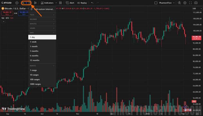Open the candlestick chart type selector
Screen dimensions: 203x116
coord(35,3)
